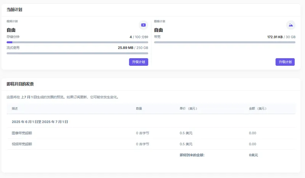The height and width of the screenshot is (178, 305).
Task: Click the video plan play icon
Action: coord(143,25)
